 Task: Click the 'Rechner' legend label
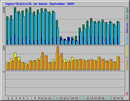pyautogui.click(x=127, y=65)
